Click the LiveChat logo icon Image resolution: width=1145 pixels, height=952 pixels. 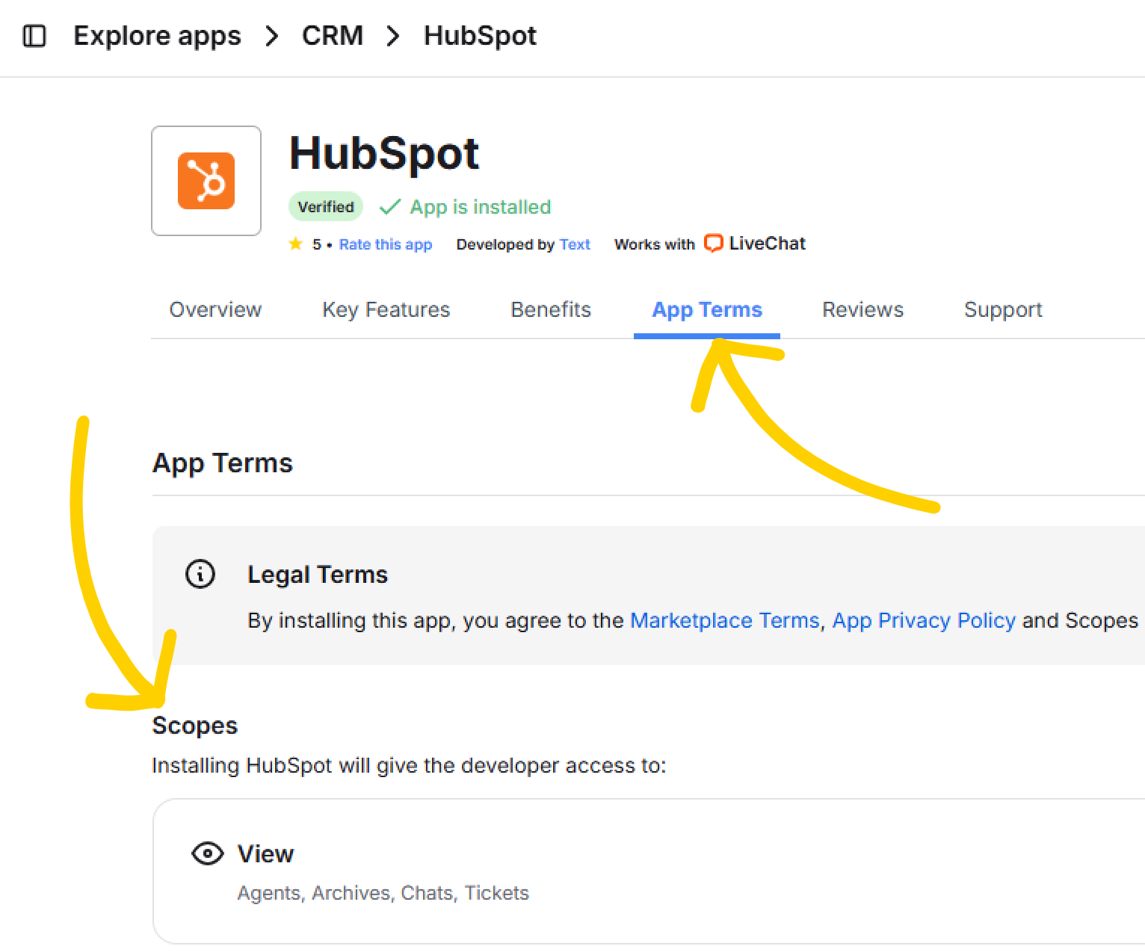pyautogui.click(x=714, y=244)
